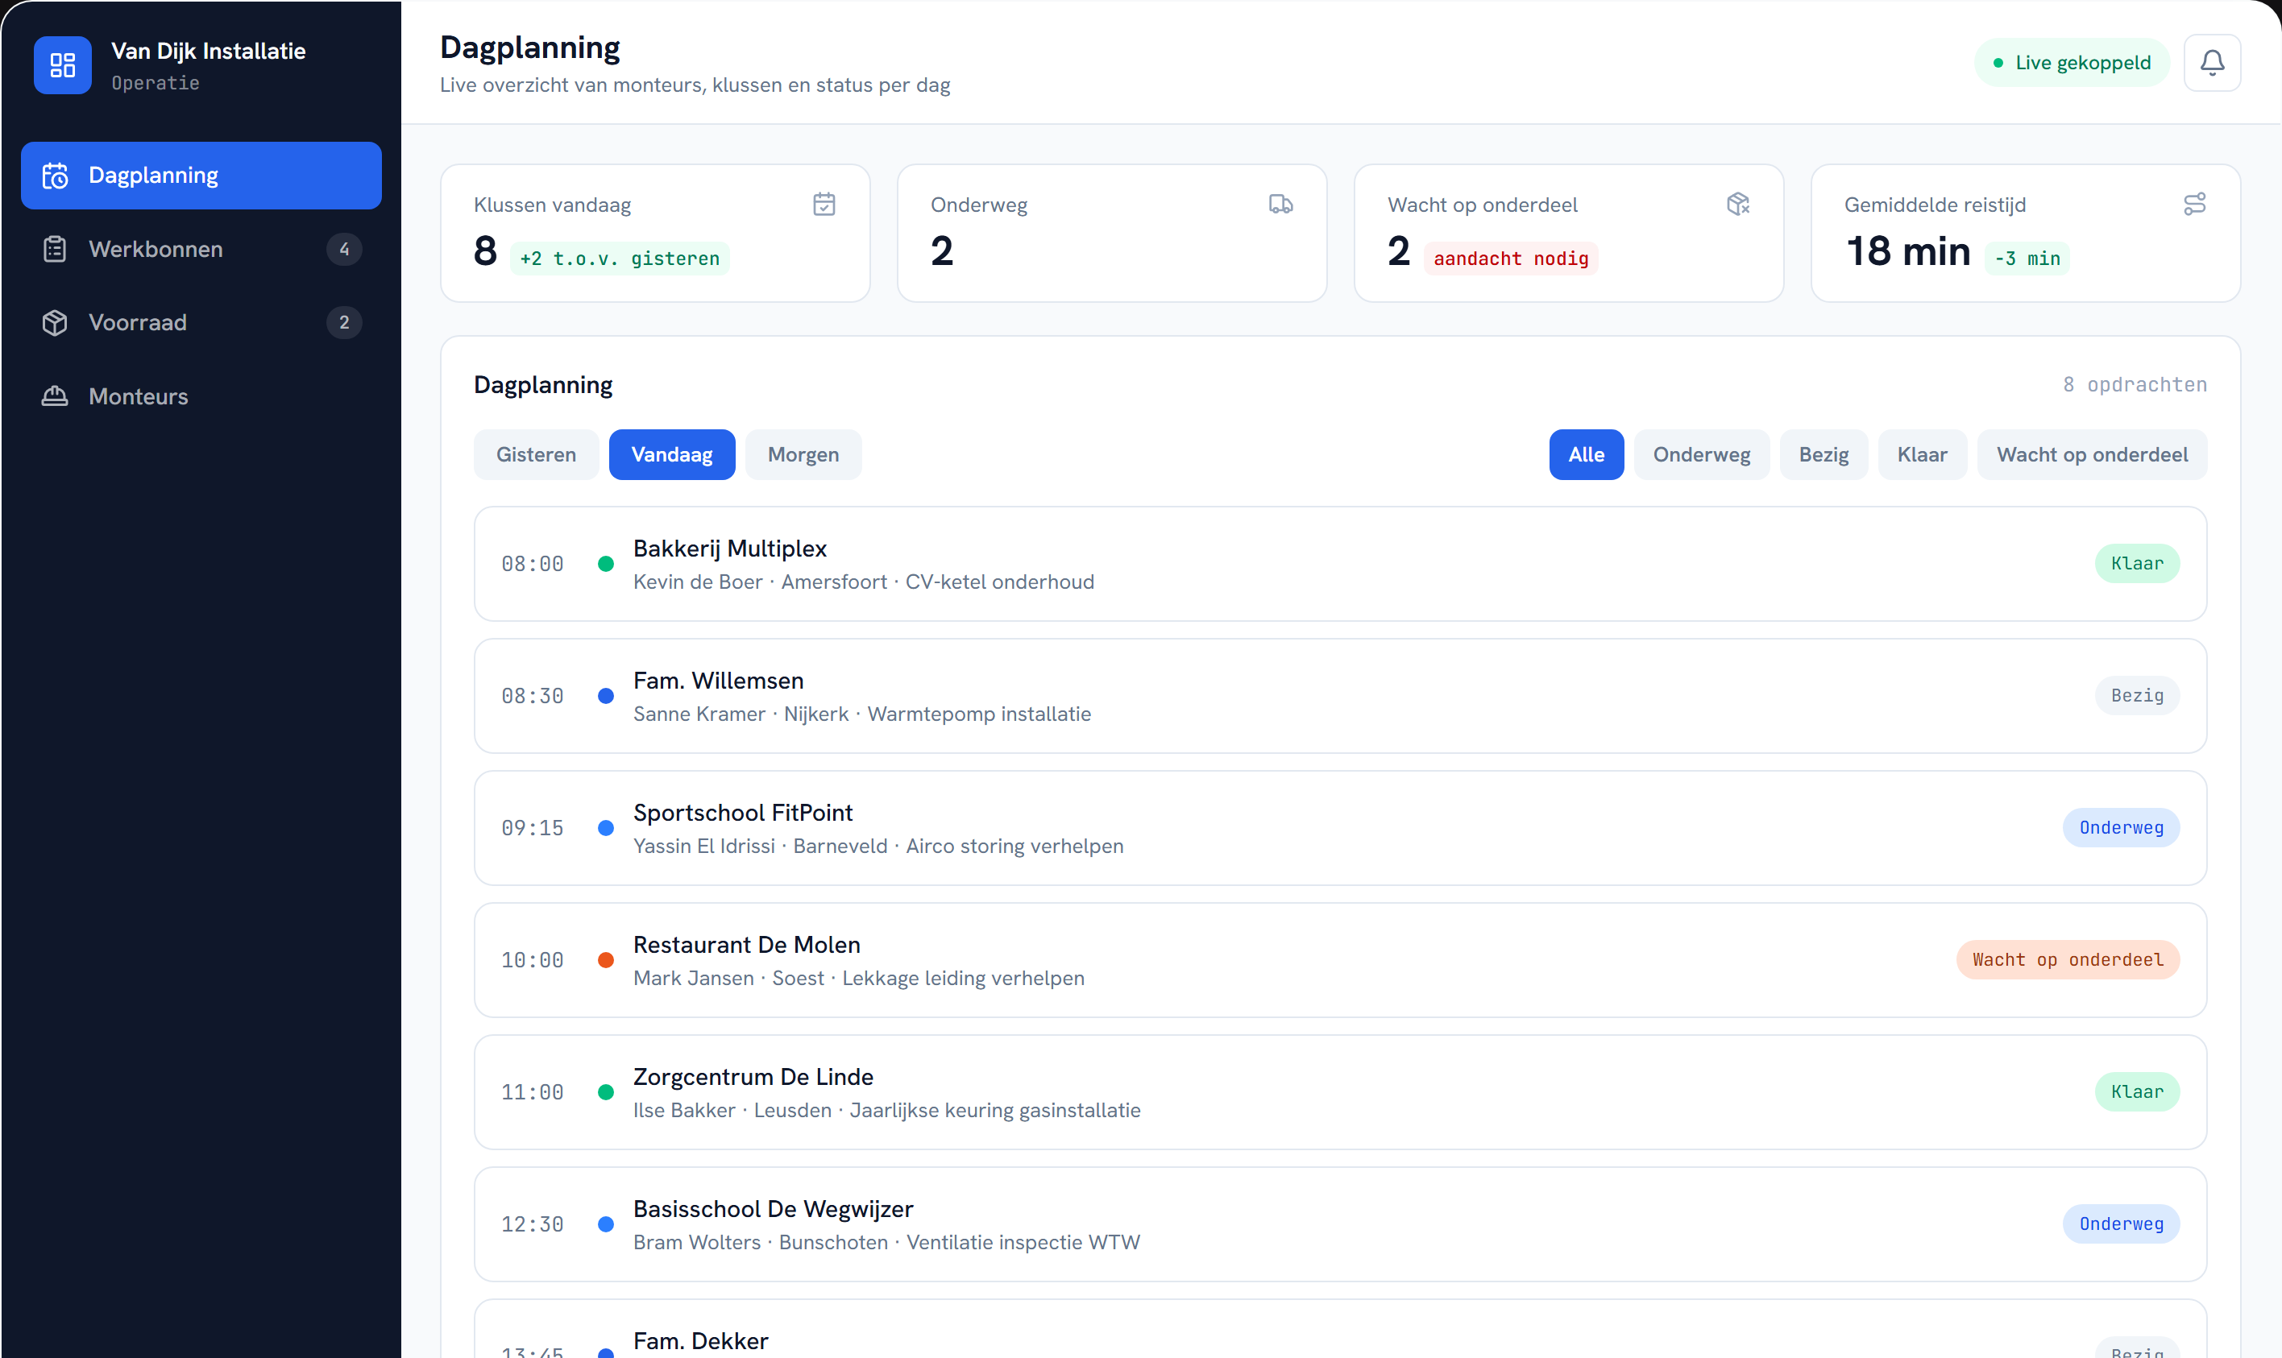Click the 'Dagplanning' page title

(x=530, y=48)
